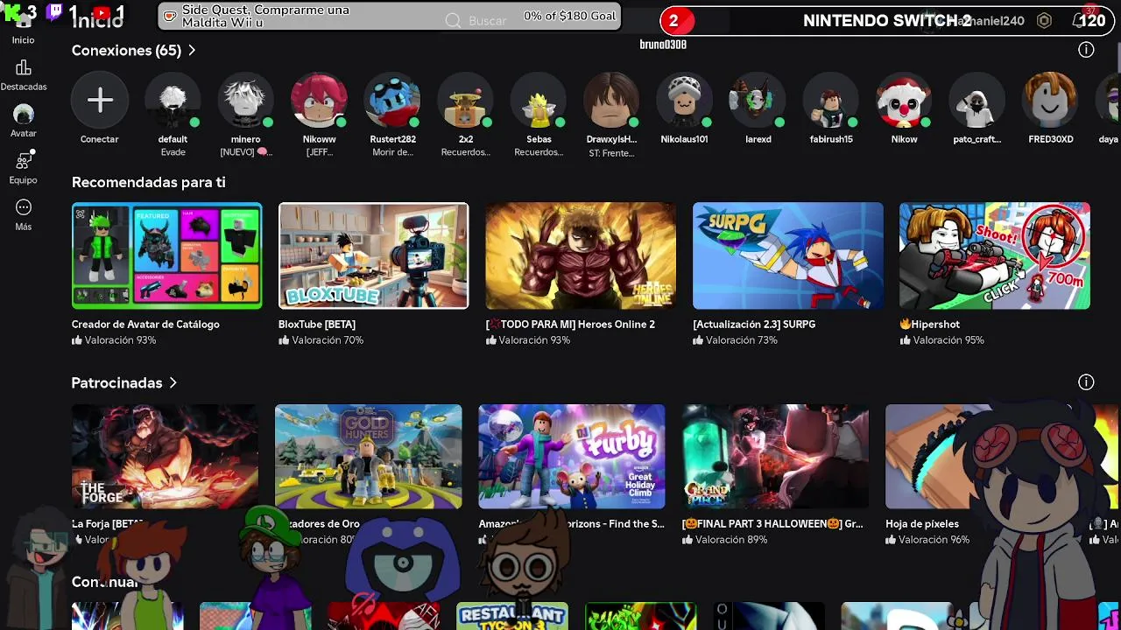Open friend avatar Sebas
The image size is (1121, 630).
tap(539, 101)
